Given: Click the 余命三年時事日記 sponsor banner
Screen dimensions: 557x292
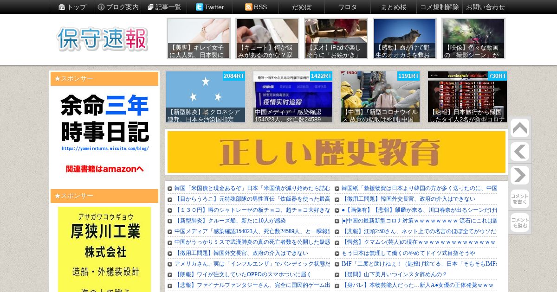Looking at the screenshot, I should tap(104, 134).
